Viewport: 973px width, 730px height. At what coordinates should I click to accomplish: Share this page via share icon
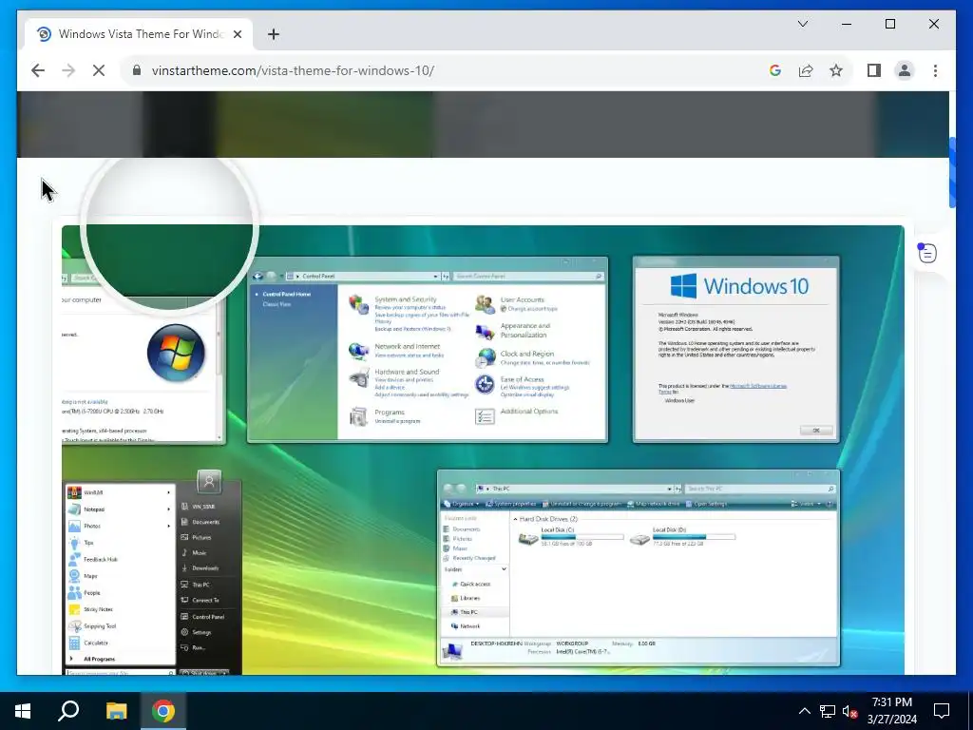point(806,70)
